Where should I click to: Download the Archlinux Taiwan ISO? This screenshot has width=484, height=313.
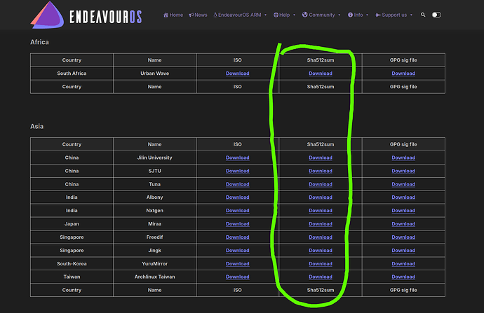click(237, 277)
